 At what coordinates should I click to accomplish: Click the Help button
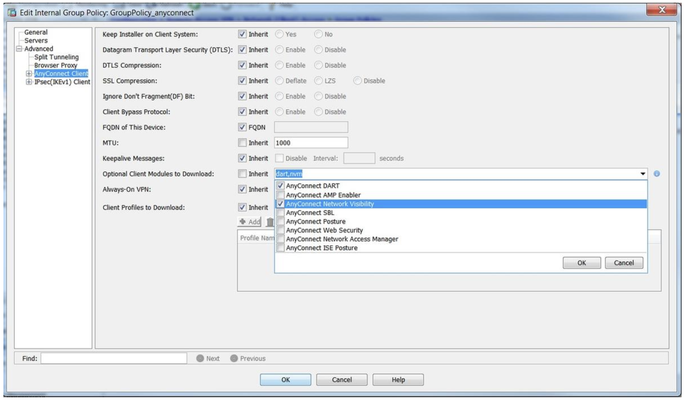398,379
